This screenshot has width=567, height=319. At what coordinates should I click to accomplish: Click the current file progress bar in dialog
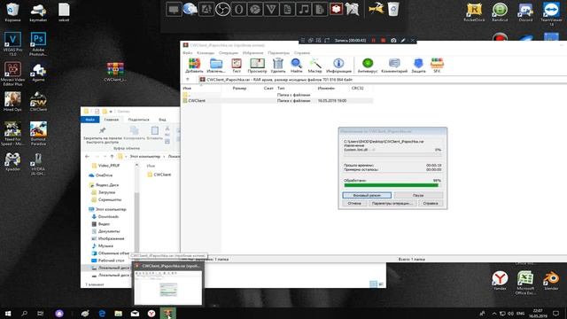[x=392, y=153]
